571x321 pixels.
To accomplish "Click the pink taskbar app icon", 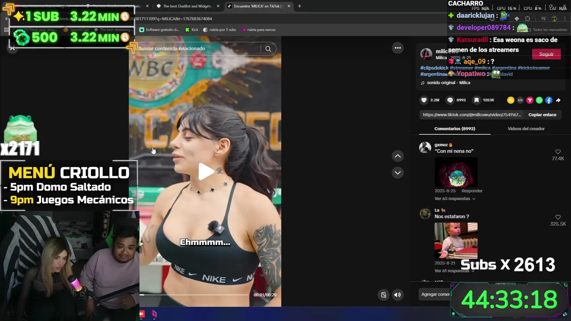I will pyautogui.click(x=154, y=314).
